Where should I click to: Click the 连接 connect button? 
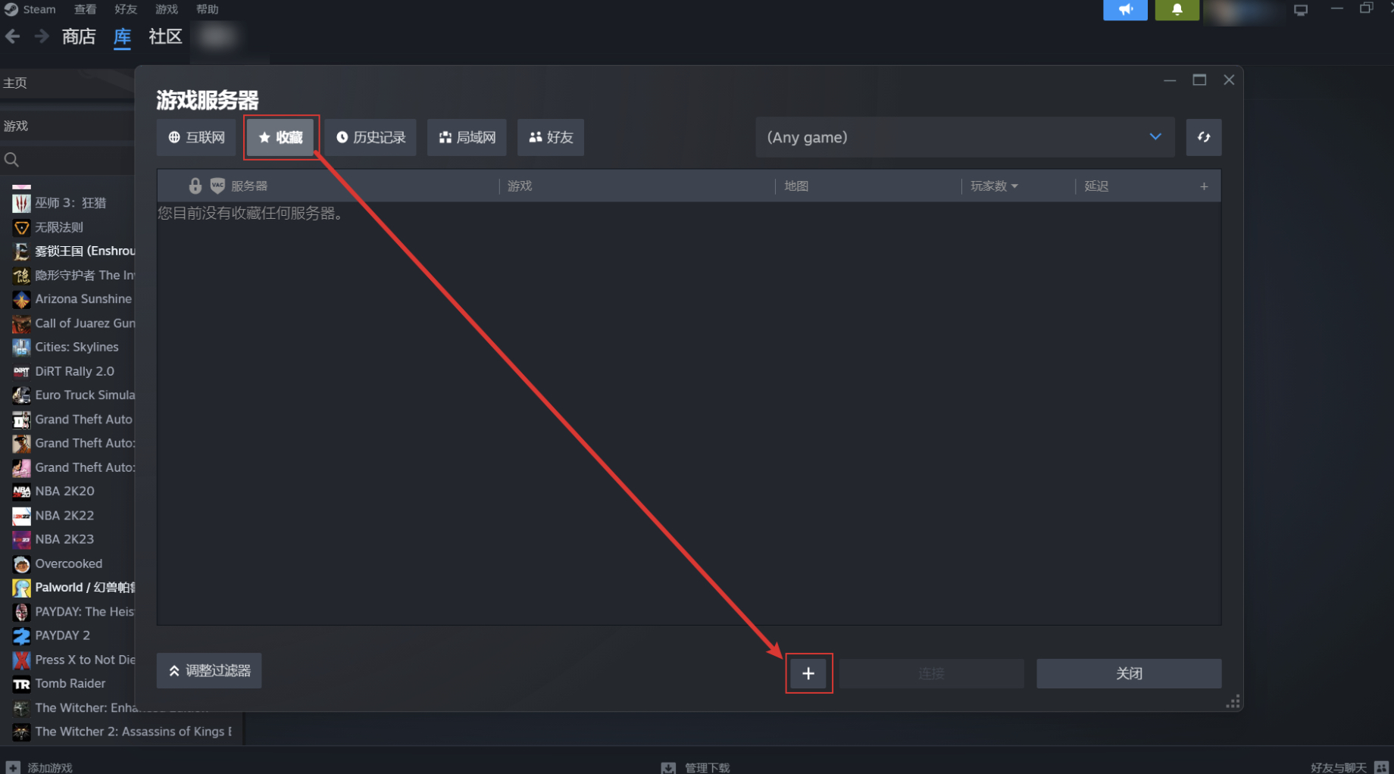[x=931, y=673]
